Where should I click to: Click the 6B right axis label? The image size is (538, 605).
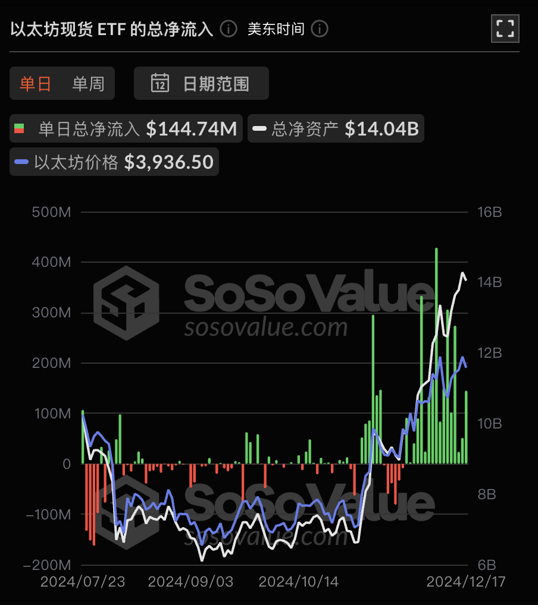(x=487, y=565)
